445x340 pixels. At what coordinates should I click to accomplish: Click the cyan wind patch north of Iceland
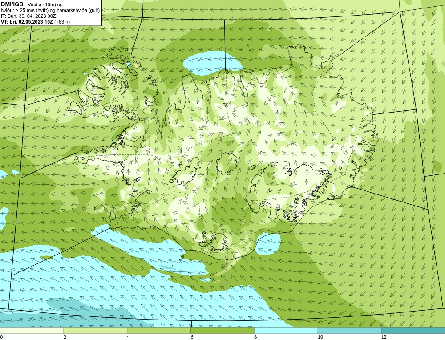coord(212,63)
